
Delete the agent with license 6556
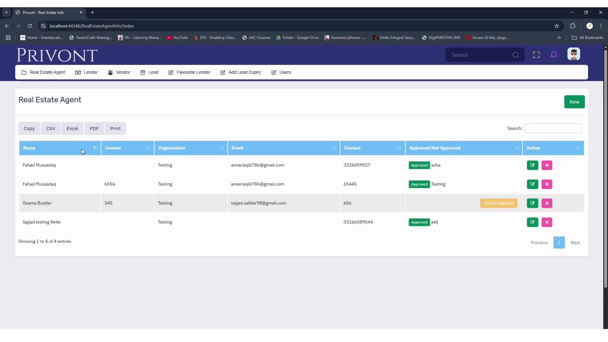click(x=547, y=184)
